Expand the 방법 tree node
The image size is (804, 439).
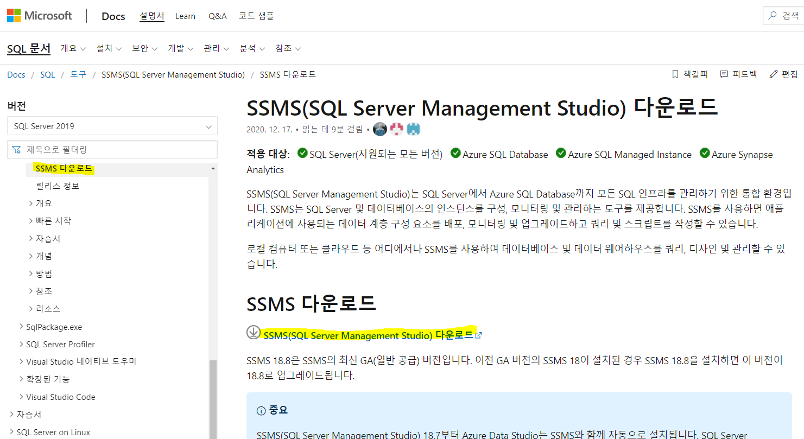pyautogui.click(x=31, y=273)
